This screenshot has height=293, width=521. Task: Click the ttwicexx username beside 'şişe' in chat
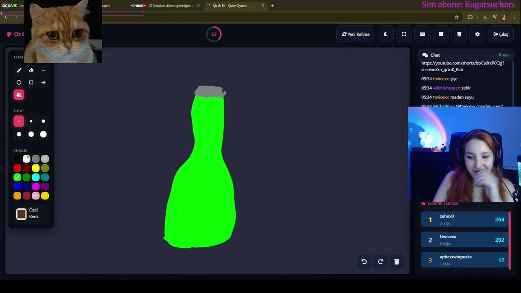coord(440,79)
